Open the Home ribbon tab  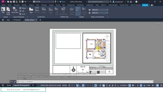(4, 5)
